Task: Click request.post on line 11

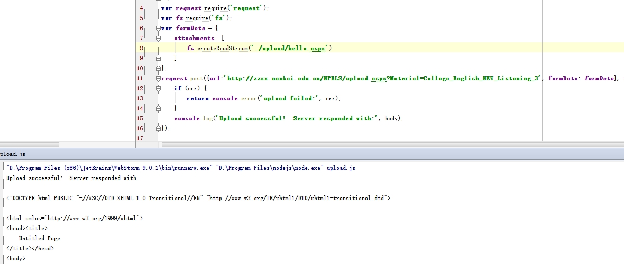Action: 182,78
